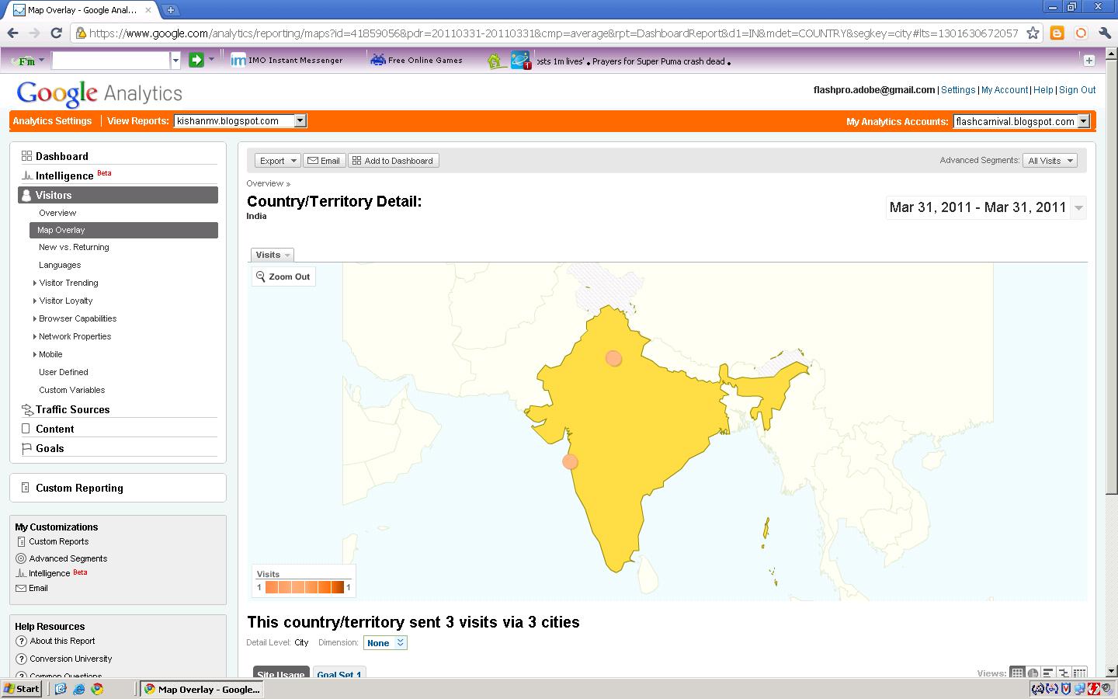Click the Email report button

324,161
